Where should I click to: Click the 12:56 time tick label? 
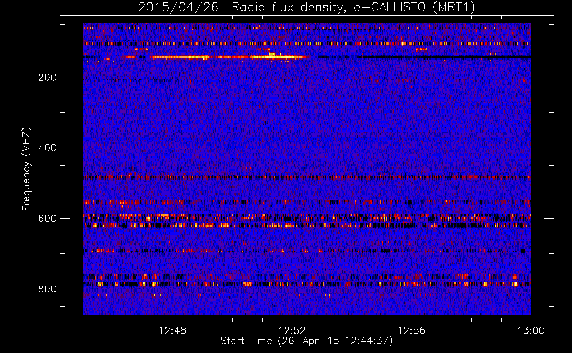tap(412, 331)
